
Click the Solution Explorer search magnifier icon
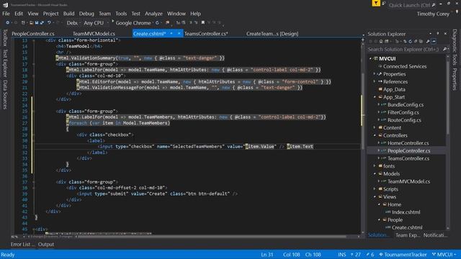click(x=445, y=49)
